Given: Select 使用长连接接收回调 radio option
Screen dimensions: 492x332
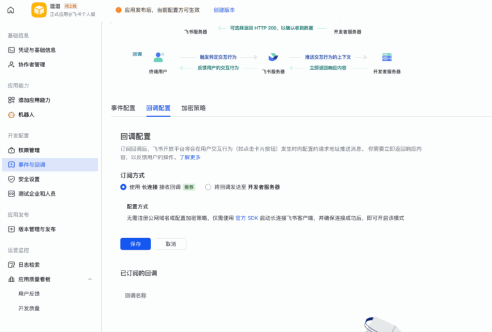Looking at the screenshot, I should pyautogui.click(x=123, y=187).
